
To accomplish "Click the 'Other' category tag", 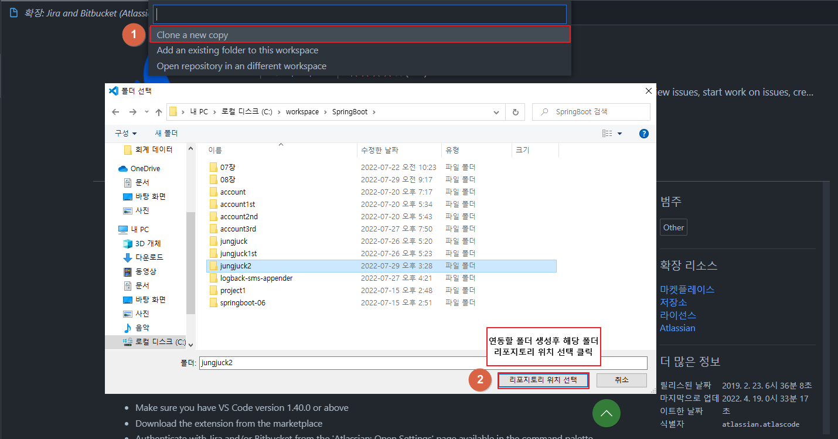I will [x=673, y=227].
